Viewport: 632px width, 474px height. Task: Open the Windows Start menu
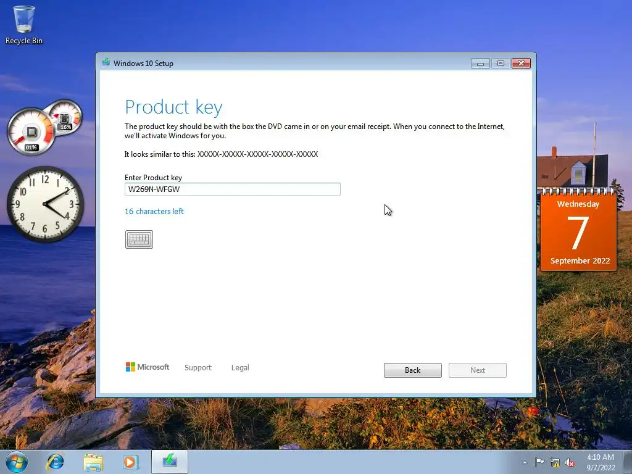[x=16, y=462]
